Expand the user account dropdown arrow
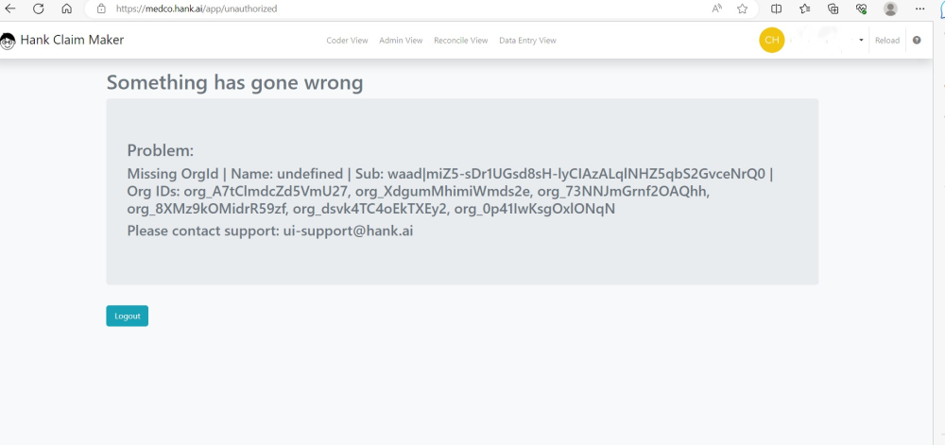This screenshot has width=945, height=445. pyautogui.click(x=861, y=41)
